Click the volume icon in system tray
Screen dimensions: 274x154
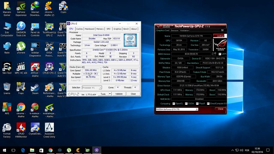[241, 150]
